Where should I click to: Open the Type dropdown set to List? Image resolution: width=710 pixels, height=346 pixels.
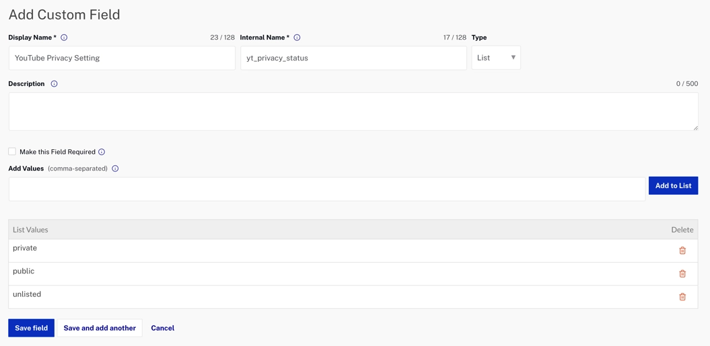click(496, 58)
